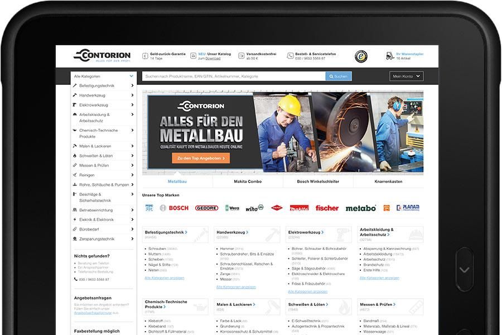Select the Elektrowerkzeug drill icon in sidebar

75,105
